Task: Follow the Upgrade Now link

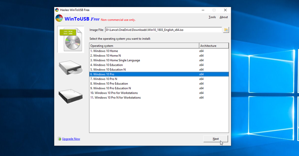Action: click(71, 139)
